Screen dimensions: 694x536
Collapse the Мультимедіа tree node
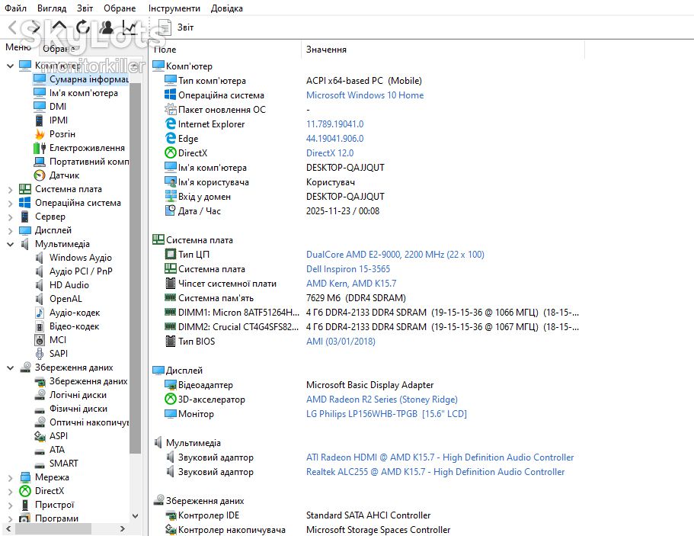click(x=10, y=244)
